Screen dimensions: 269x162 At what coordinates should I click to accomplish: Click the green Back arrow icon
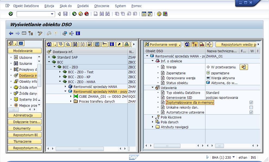click(x=74, y=14)
